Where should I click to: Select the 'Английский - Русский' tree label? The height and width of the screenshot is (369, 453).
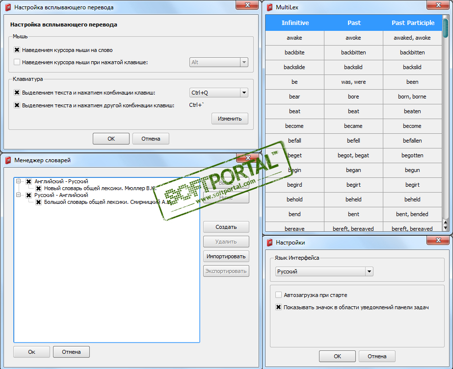[x=61, y=181]
